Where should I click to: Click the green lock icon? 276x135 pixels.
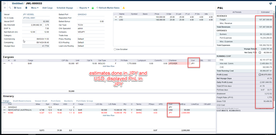tap(93, 8)
